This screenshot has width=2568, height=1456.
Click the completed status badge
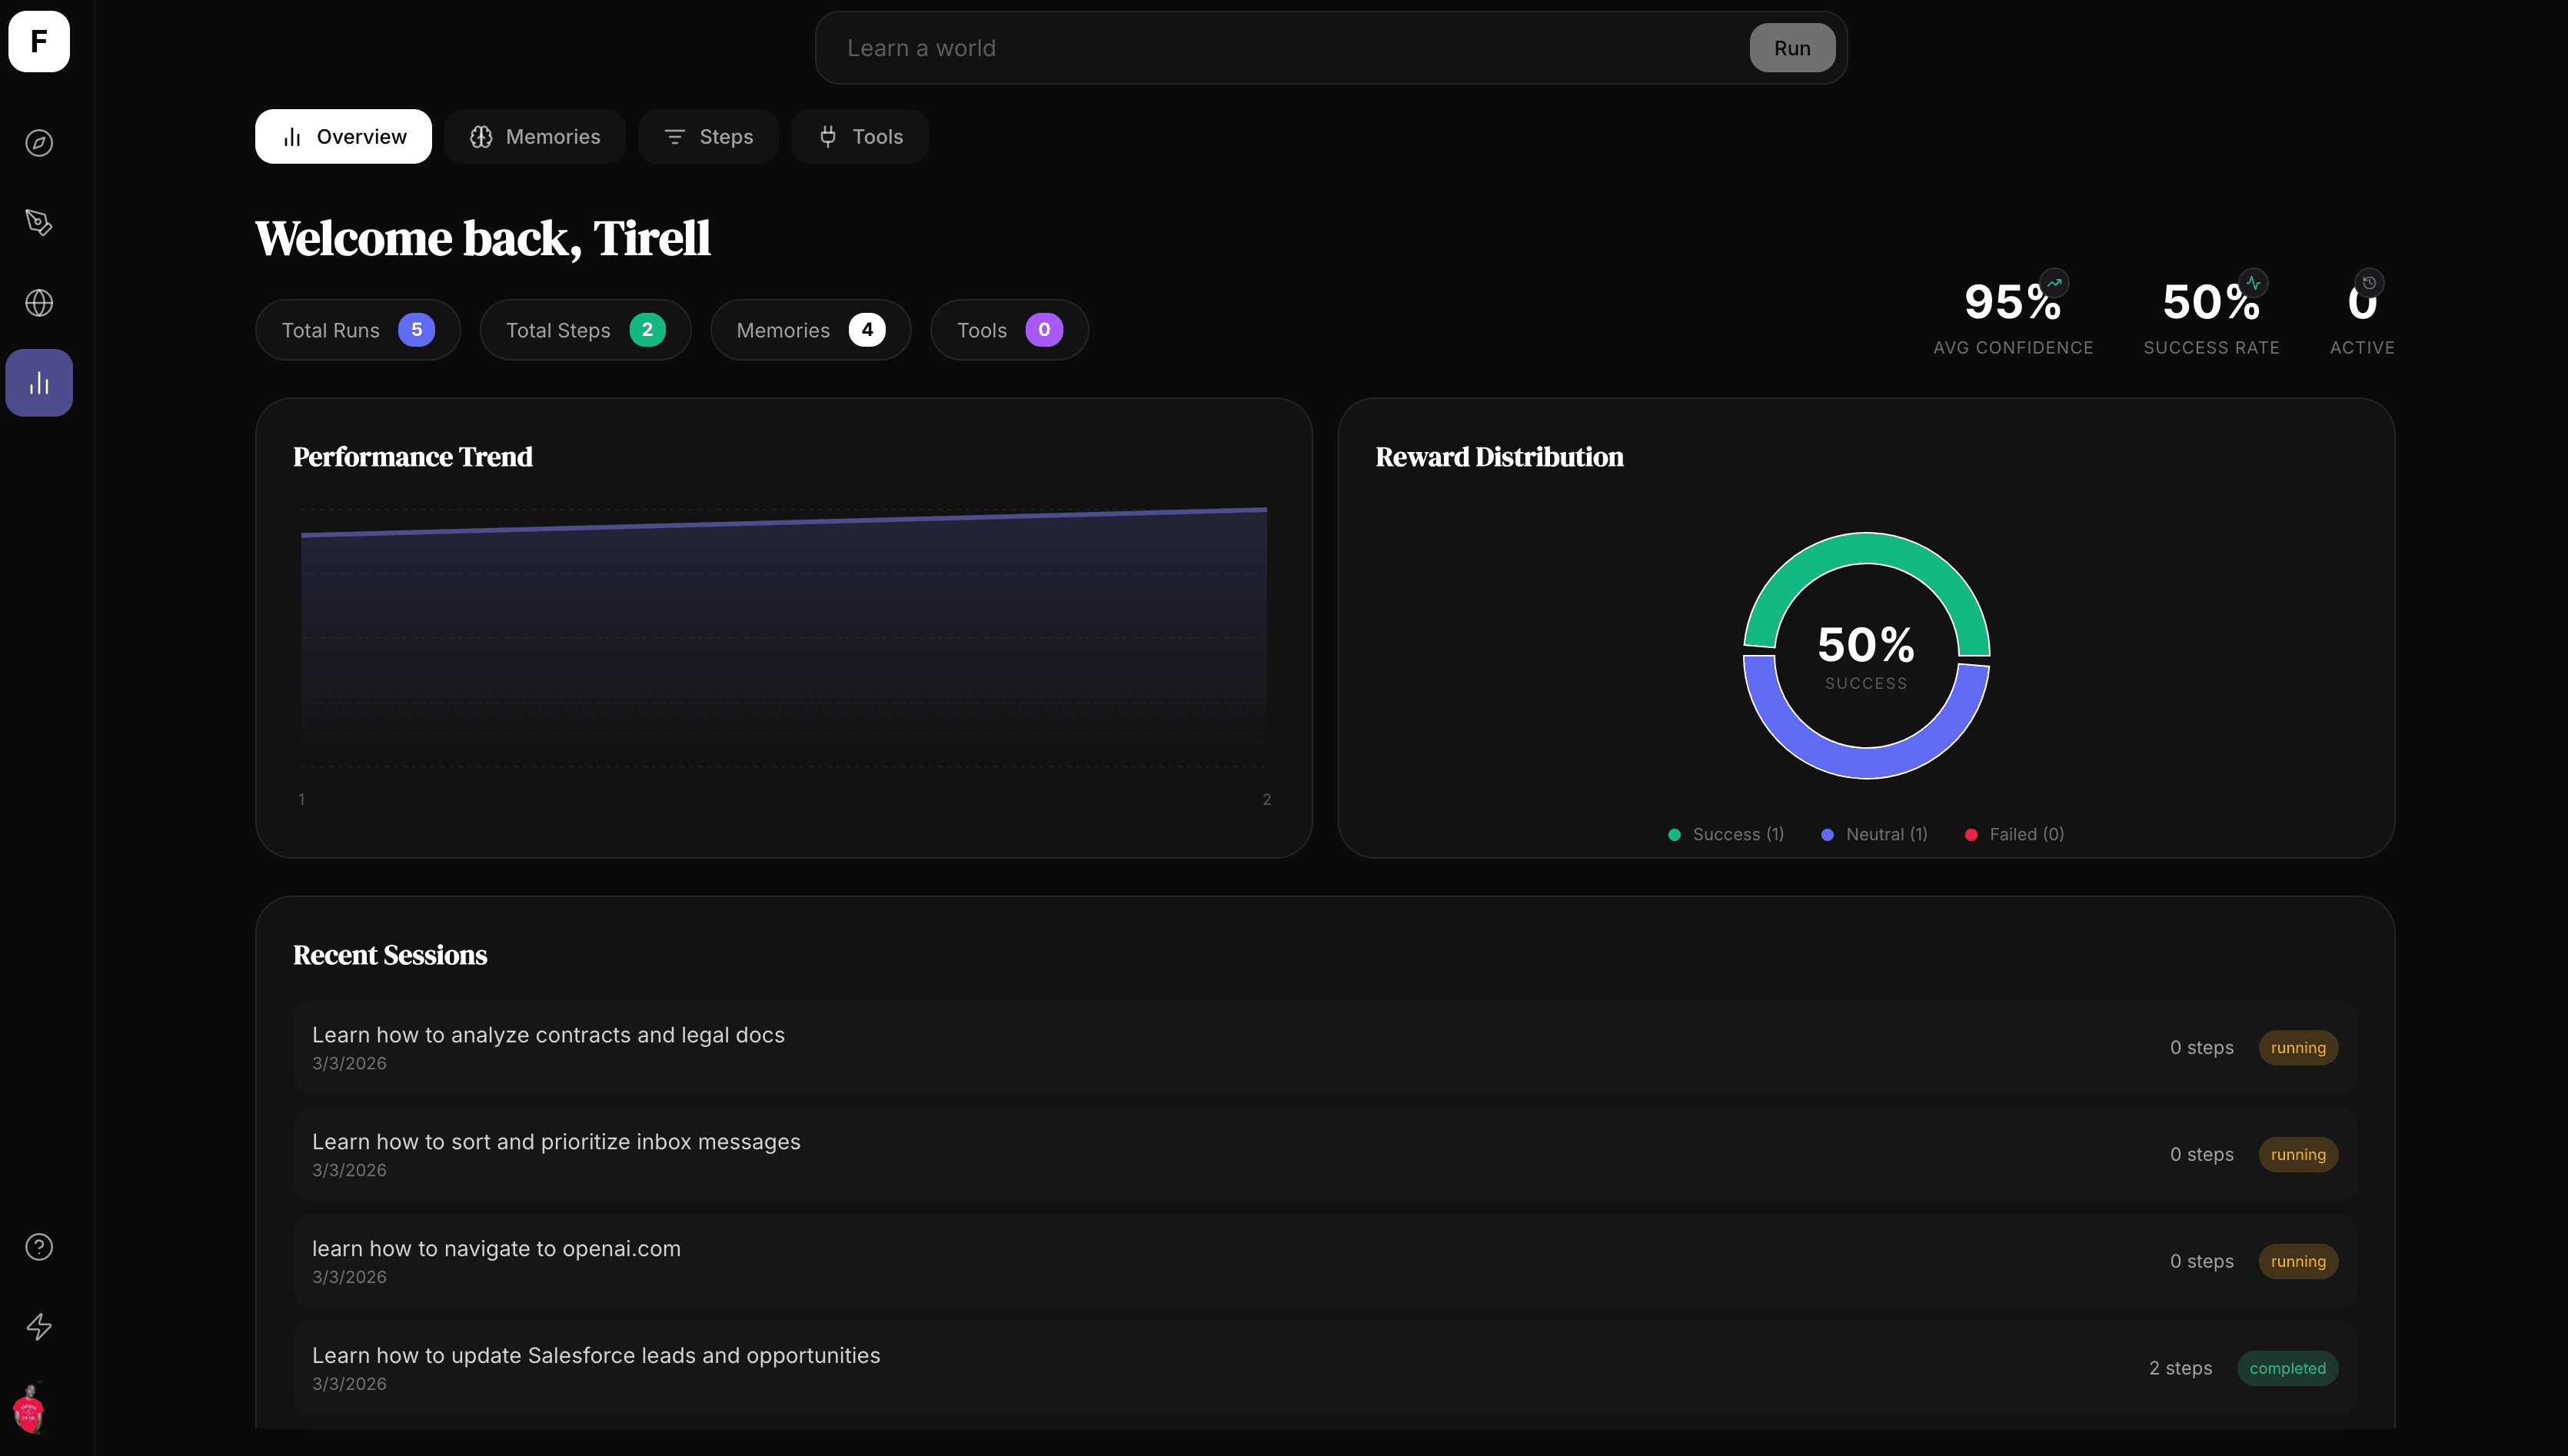[x=2287, y=1368]
